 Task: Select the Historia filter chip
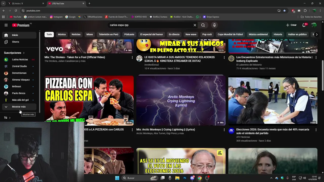coord(278,34)
